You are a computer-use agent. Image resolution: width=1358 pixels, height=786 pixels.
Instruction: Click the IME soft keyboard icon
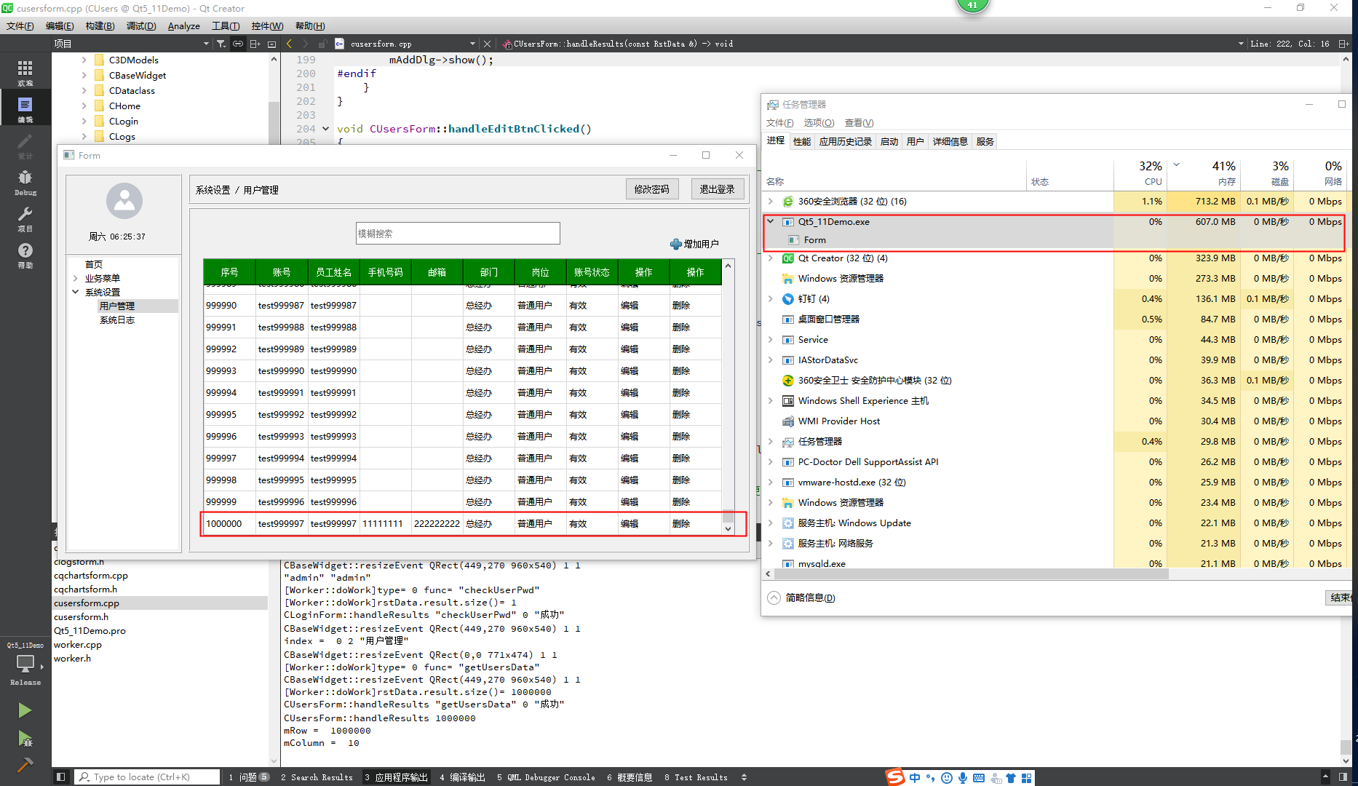tap(979, 777)
